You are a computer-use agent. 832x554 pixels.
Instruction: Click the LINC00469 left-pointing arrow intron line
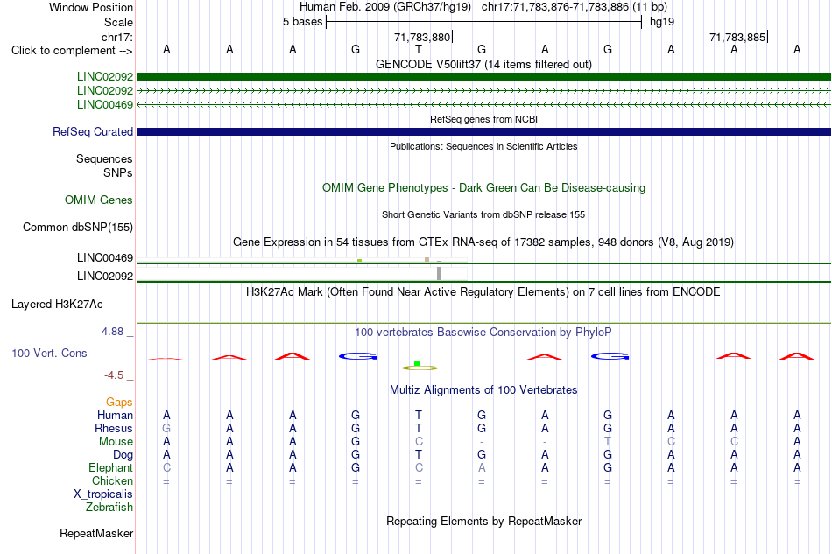[483, 104]
